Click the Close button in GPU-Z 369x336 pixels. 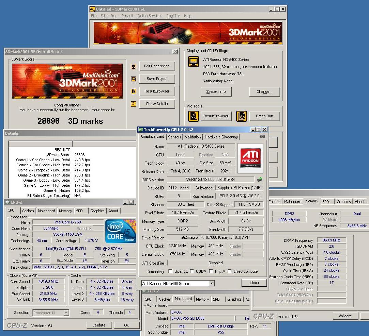pos(254,282)
